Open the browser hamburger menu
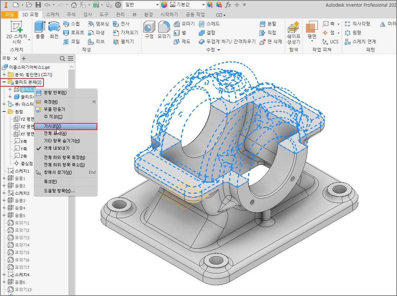This screenshot has height=296, width=397. click(71, 59)
